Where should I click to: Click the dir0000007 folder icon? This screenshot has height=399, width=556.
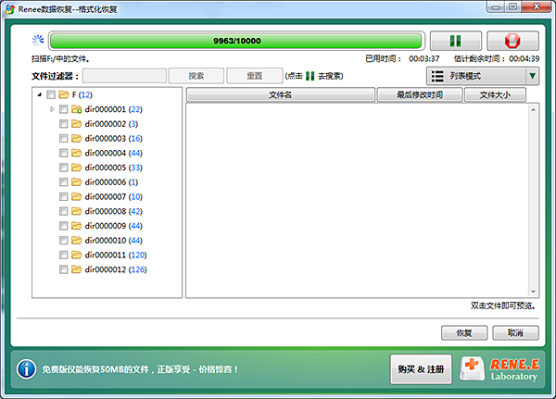tap(76, 196)
